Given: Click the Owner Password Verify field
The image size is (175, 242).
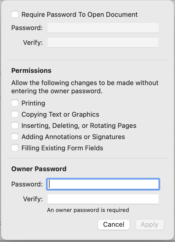Looking at the screenshot, I should coord(103,199).
